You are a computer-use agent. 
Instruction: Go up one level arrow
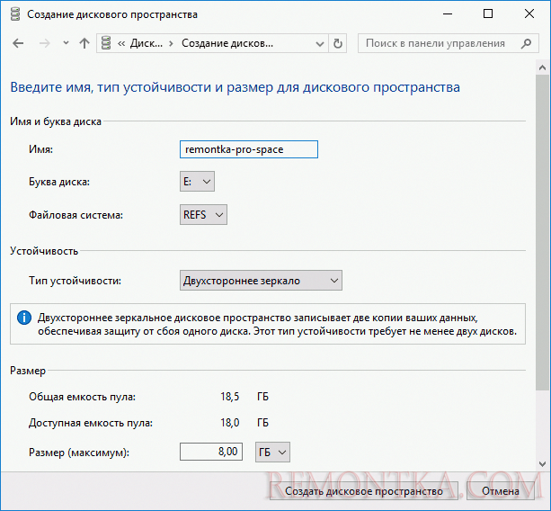tap(84, 43)
